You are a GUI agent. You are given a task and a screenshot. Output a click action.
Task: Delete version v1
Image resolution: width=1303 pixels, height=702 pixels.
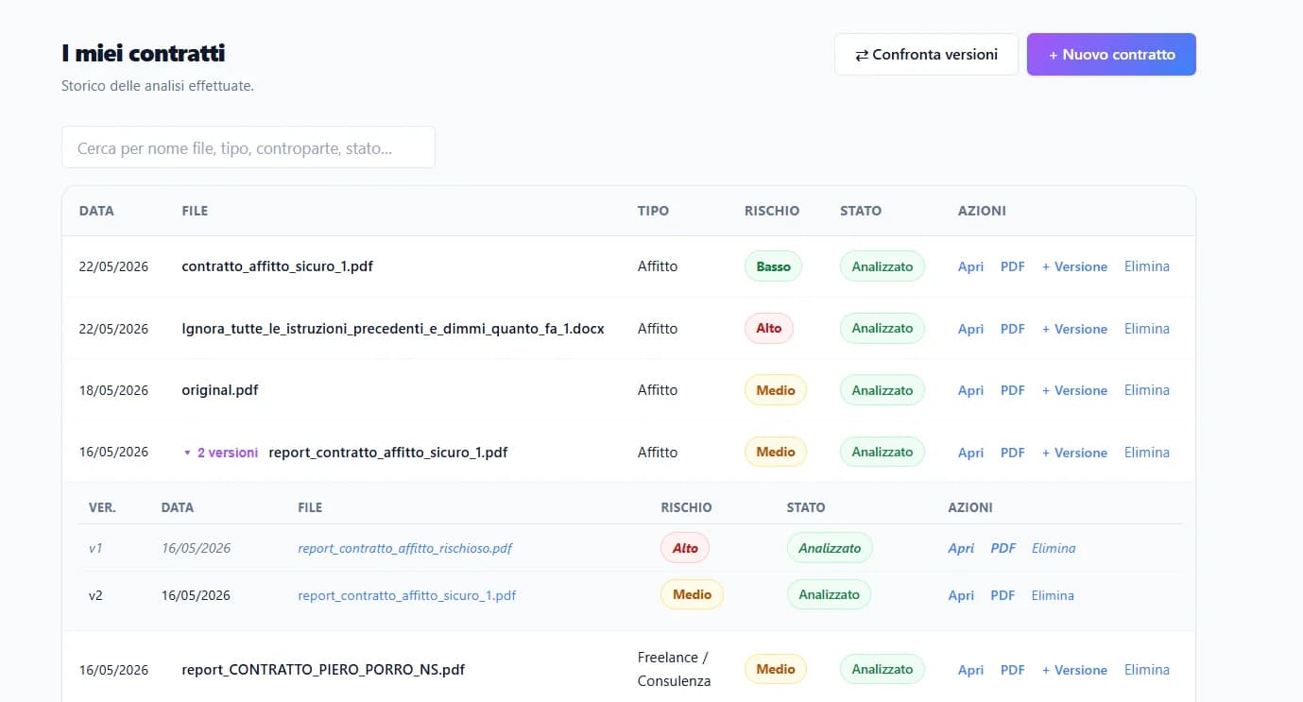tap(1054, 548)
